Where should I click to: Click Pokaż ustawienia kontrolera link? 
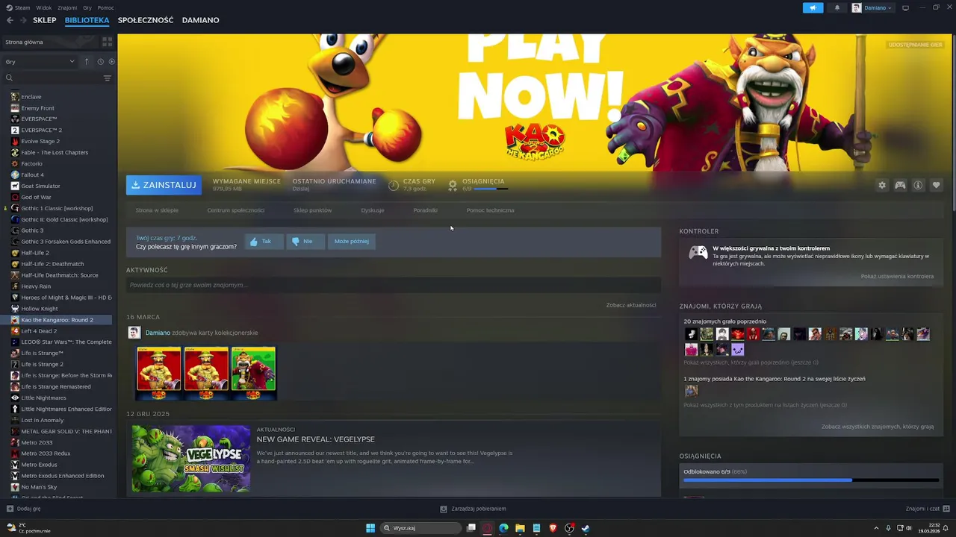pos(897,276)
